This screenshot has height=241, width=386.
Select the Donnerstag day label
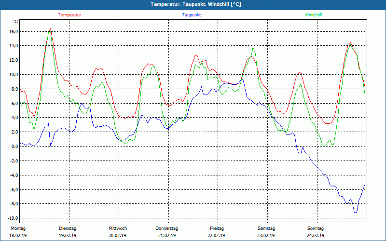166,228
